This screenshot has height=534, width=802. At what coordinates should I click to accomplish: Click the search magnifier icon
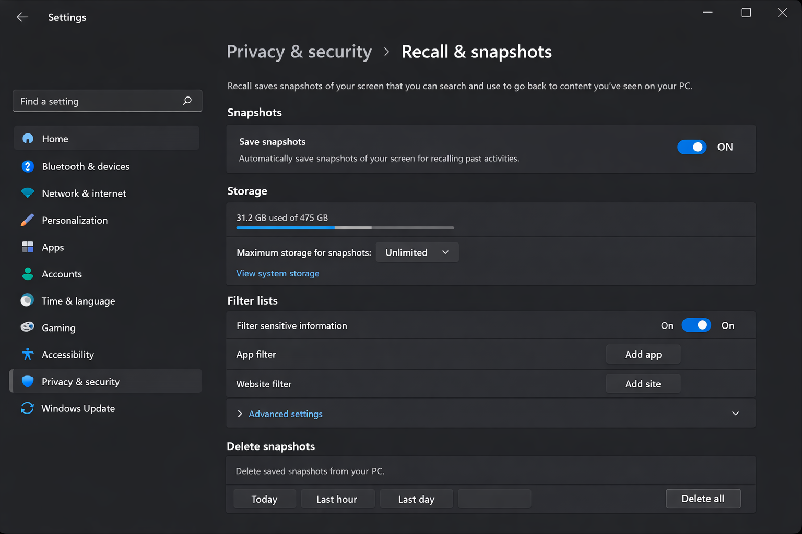pos(187,101)
